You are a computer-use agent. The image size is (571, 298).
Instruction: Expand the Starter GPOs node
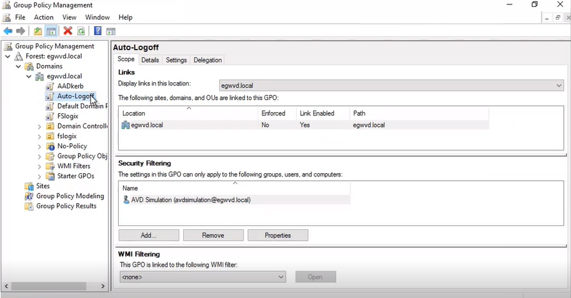point(40,176)
